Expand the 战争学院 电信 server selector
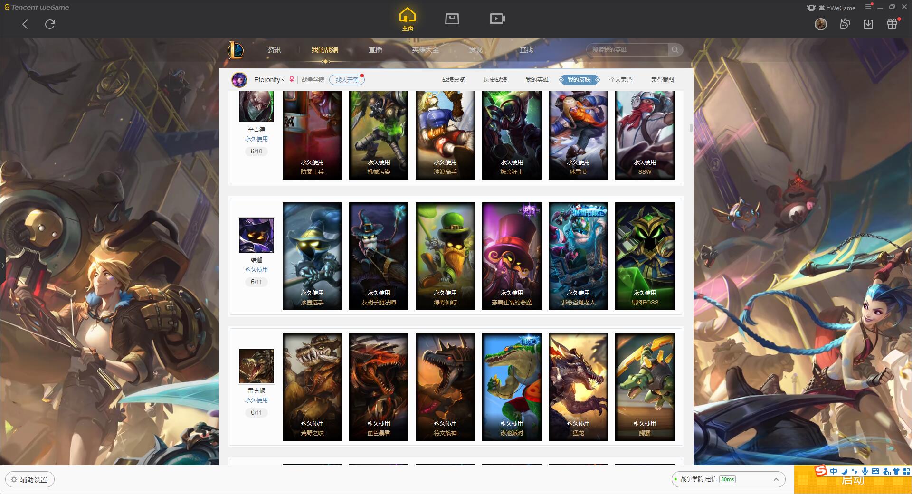 point(728,479)
